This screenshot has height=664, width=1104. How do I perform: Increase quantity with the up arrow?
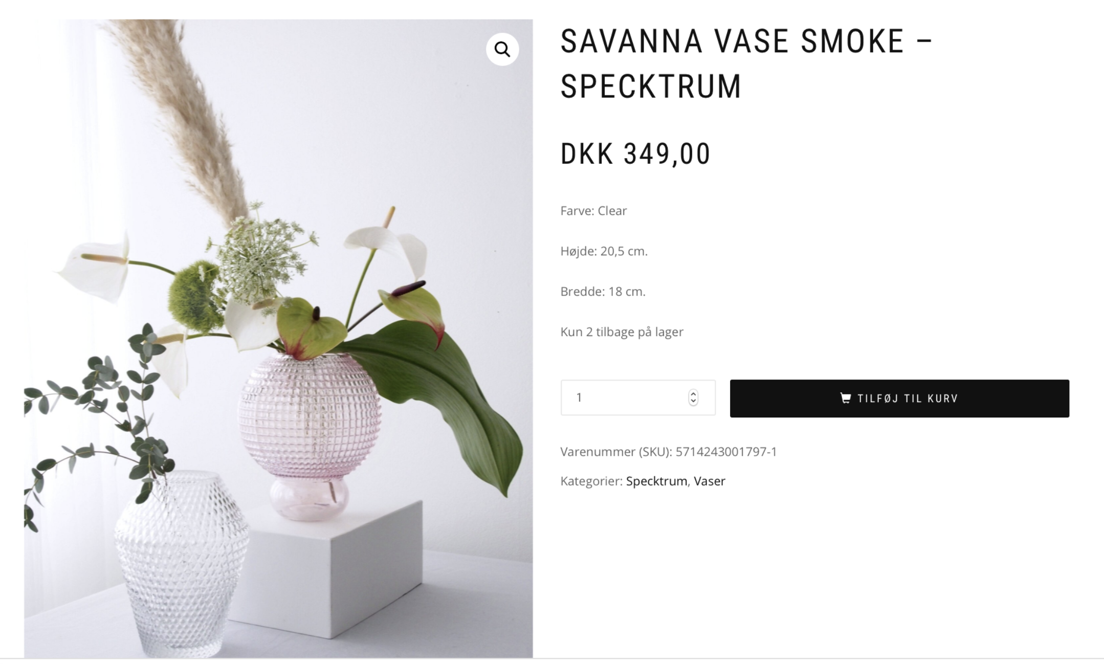coord(693,393)
